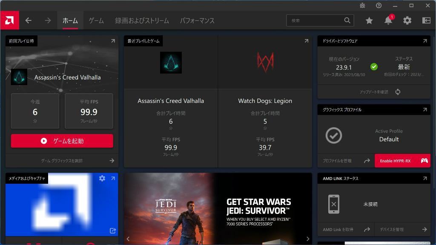
Task: Click the 最新 status text
Action: click(404, 67)
